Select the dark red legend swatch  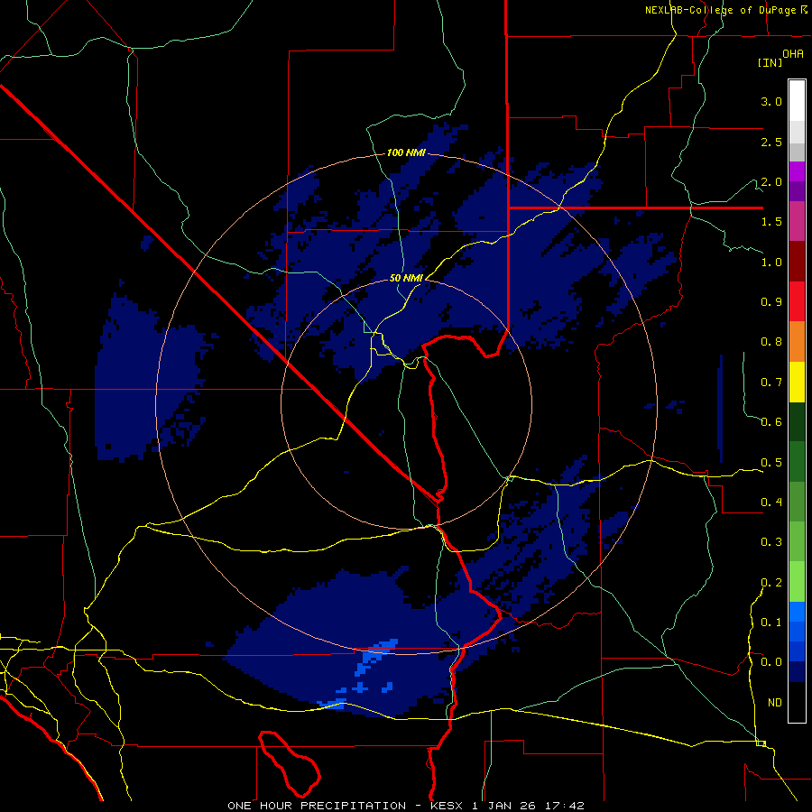pyautogui.click(x=797, y=262)
